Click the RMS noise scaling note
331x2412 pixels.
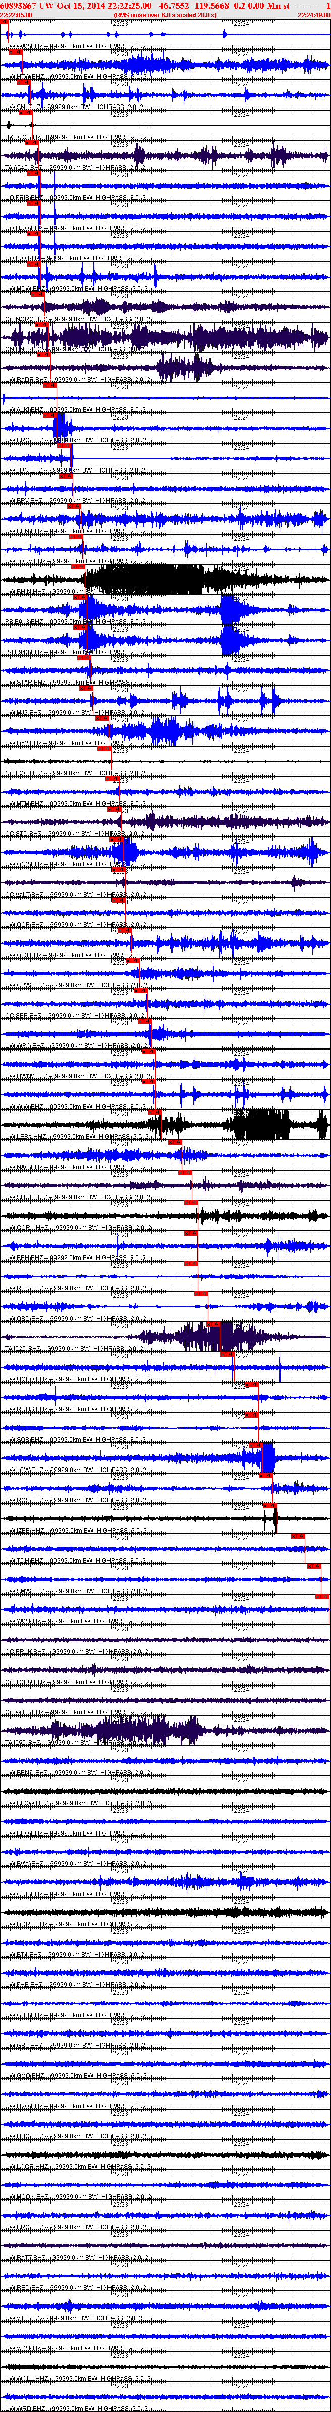tap(163, 15)
